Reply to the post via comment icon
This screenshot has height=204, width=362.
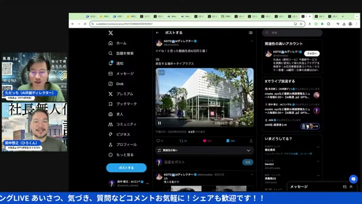point(158,141)
